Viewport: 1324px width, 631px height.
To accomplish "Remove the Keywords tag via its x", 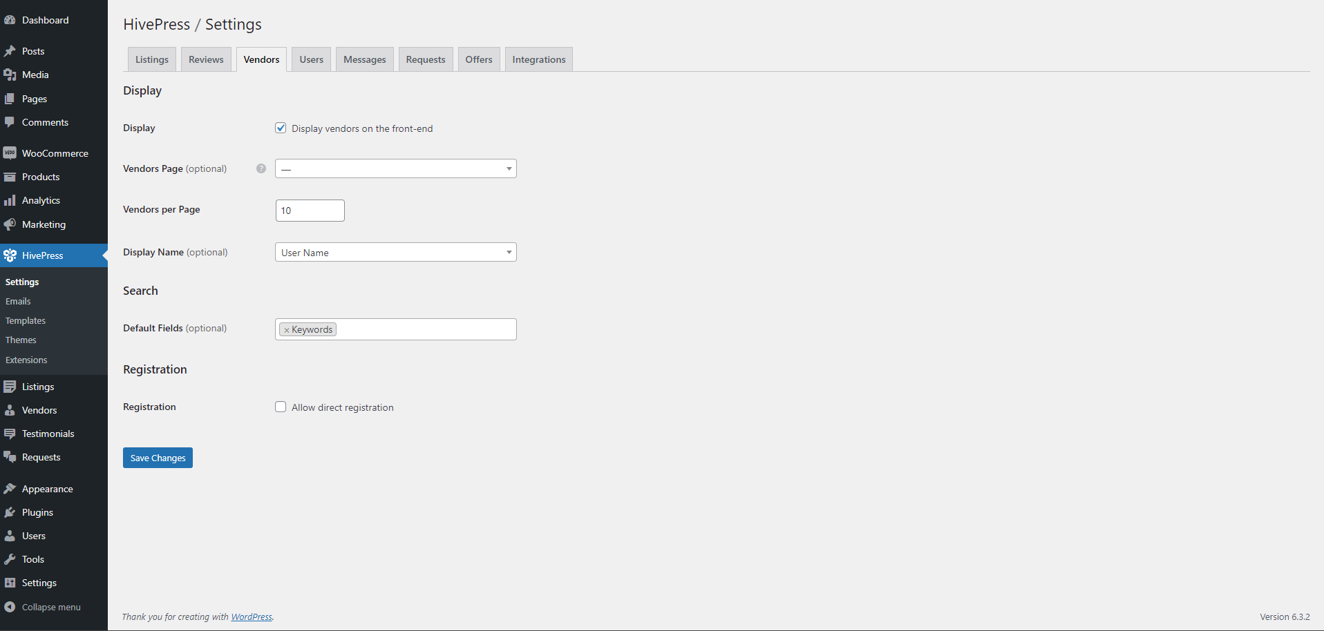I will click(x=286, y=330).
